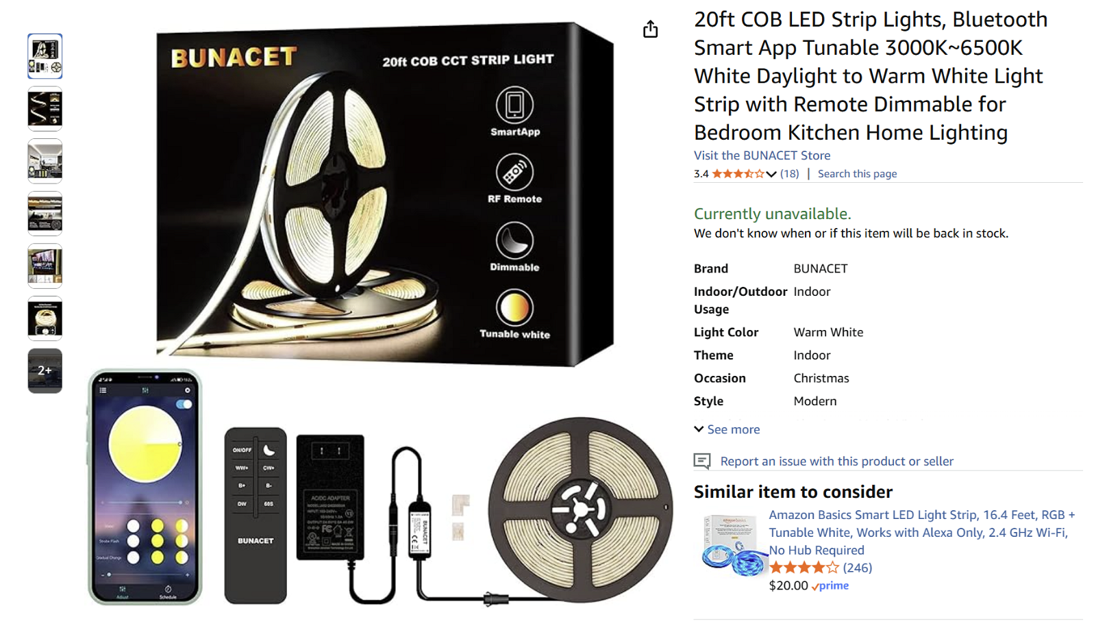
Task: Open the 2+ more images thumbnail
Action: click(x=45, y=370)
